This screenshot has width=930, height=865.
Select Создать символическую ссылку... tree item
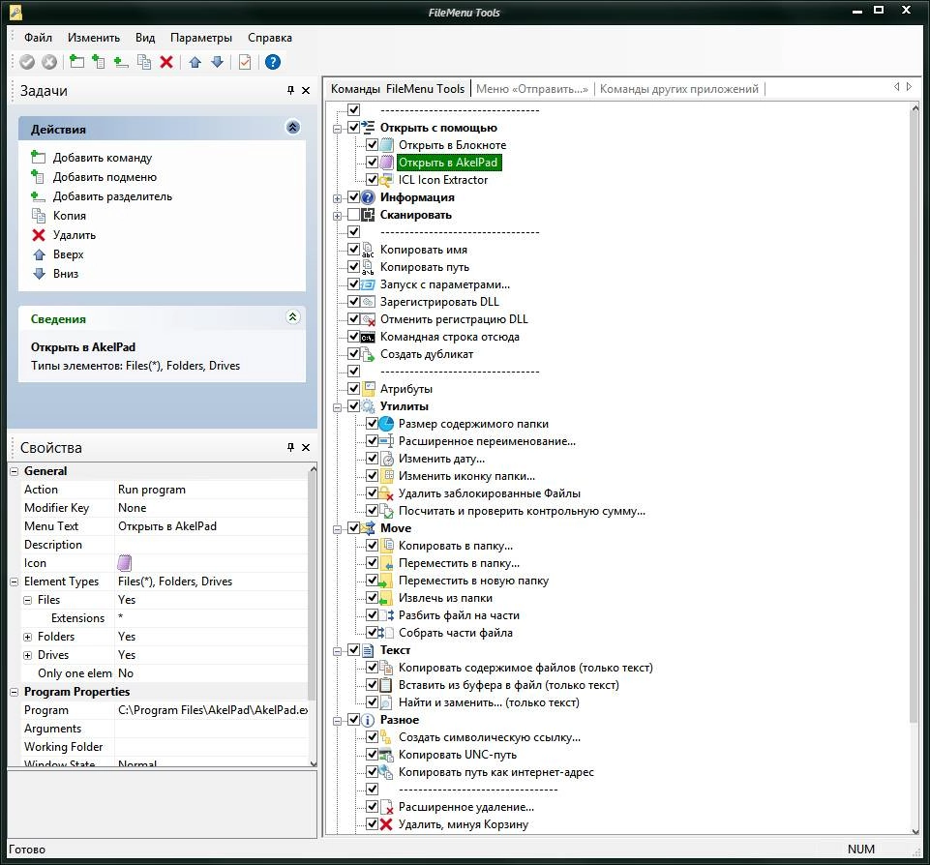coord(490,737)
